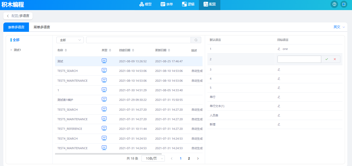Click type icon in 测试表1维护 row
The width and height of the screenshot is (352, 166).
click(104, 100)
